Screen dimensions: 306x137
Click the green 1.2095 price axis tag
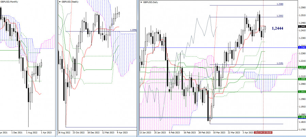[302, 79]
